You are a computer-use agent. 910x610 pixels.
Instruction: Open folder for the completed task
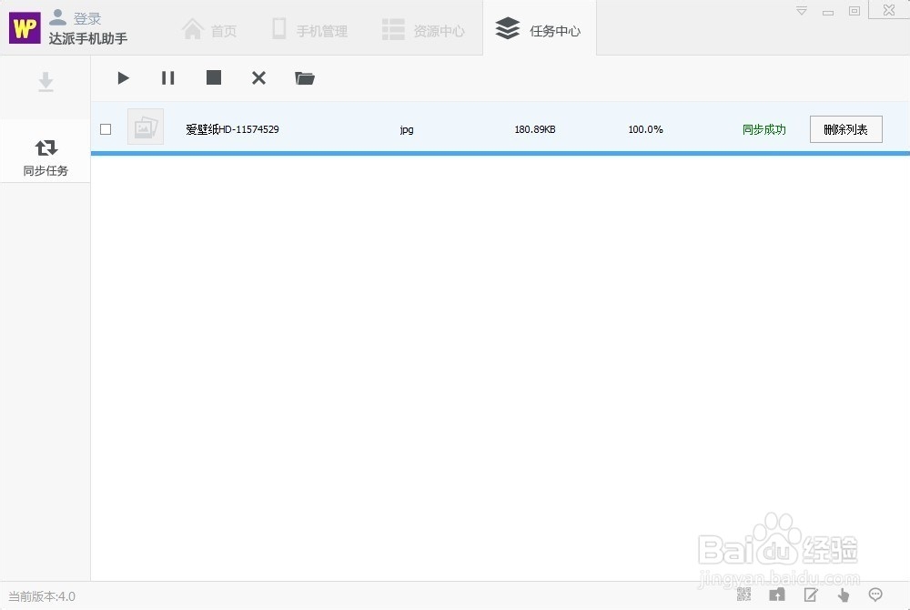pos(304,78)
